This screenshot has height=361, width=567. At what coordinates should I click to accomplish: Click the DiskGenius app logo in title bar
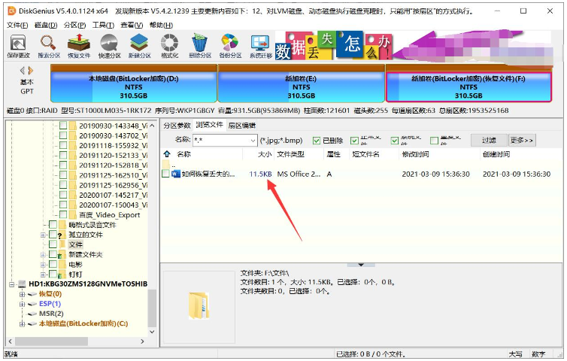click(12, 11)
